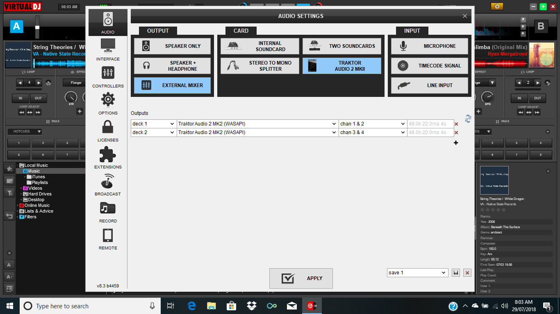Open the Licenses padlock section
560x314 pixels.
point(108,131)
